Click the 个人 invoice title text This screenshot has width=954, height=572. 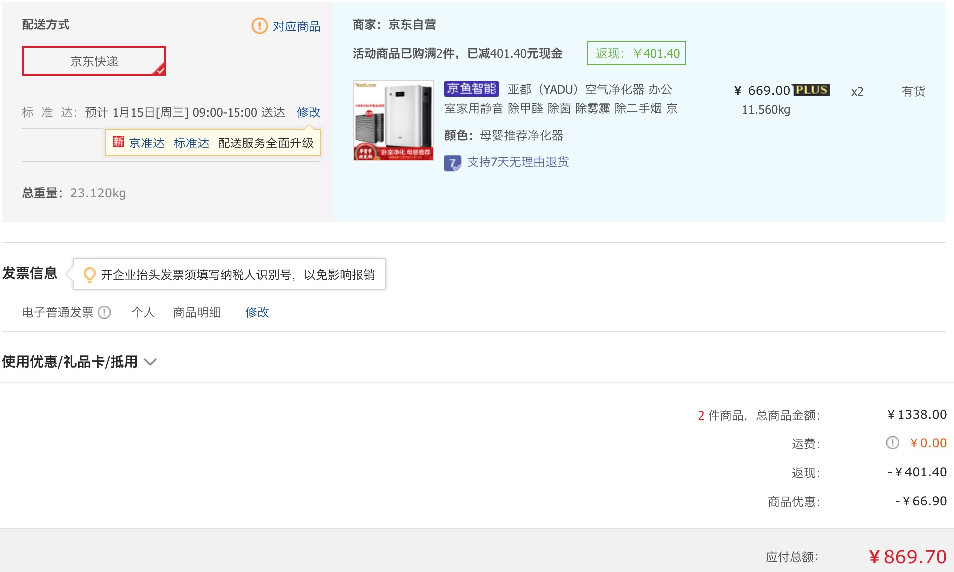[143, 312]
